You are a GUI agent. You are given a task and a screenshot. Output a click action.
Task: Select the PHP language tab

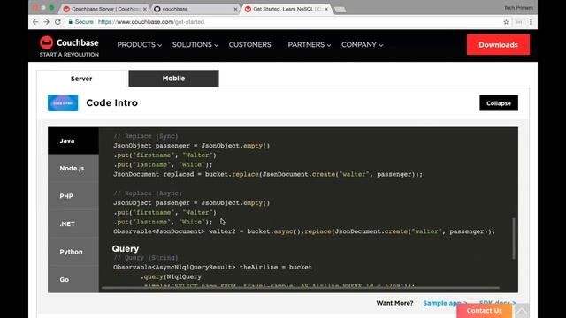coord(73,196)
